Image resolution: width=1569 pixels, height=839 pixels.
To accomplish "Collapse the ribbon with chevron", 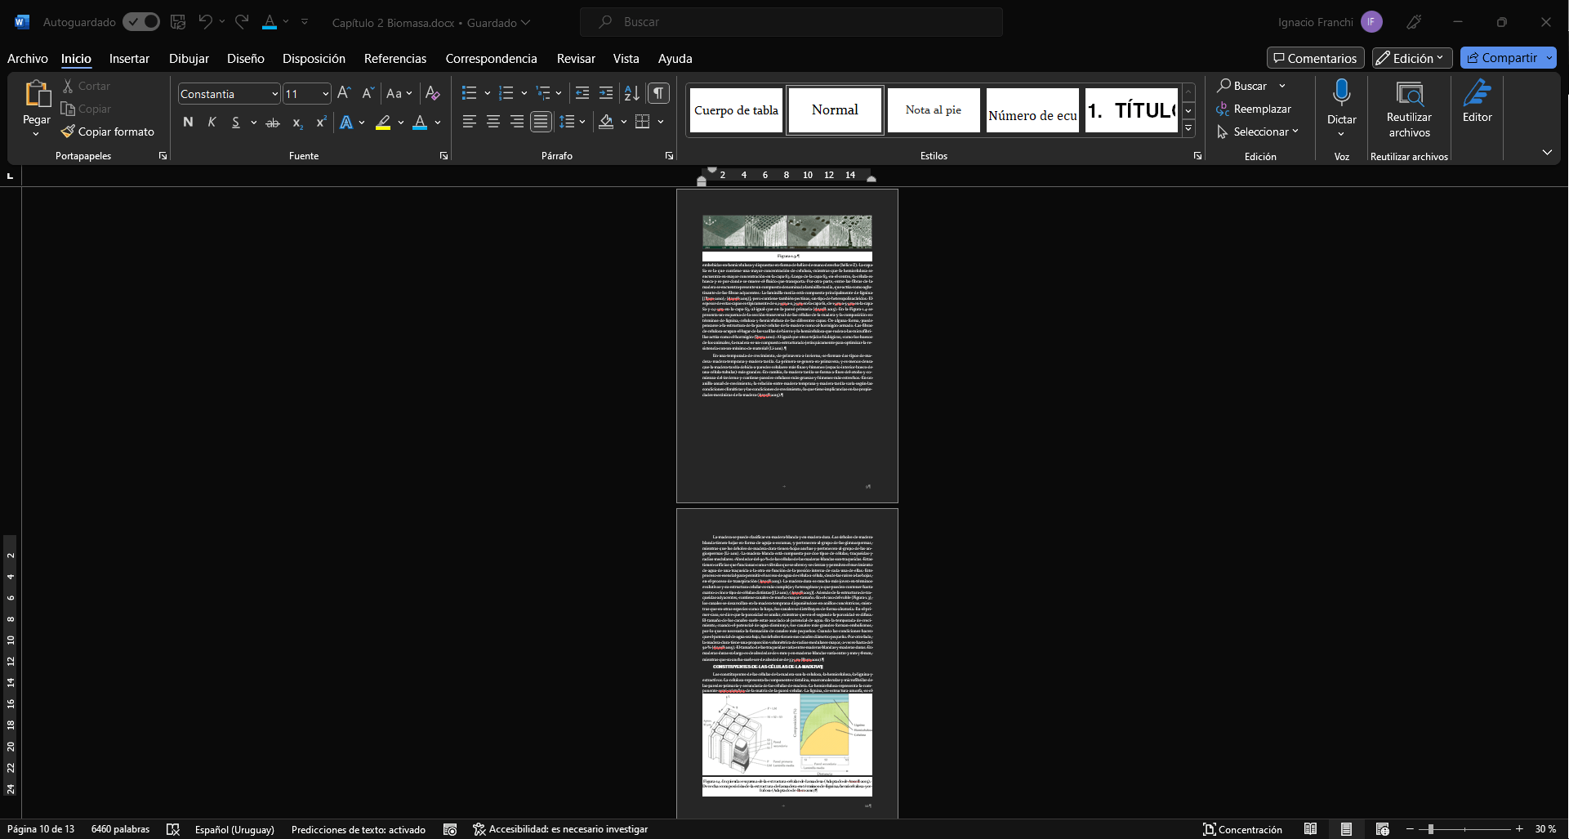I will 1547,153.
